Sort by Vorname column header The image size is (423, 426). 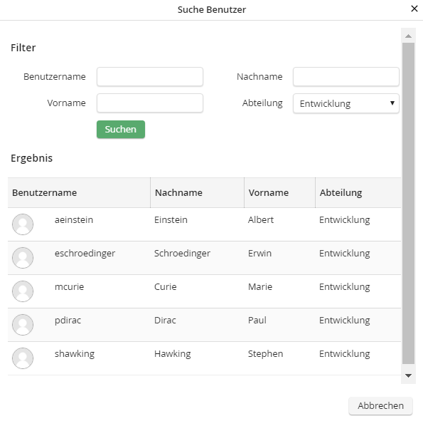pyautogui.click(x=279, y=192)
